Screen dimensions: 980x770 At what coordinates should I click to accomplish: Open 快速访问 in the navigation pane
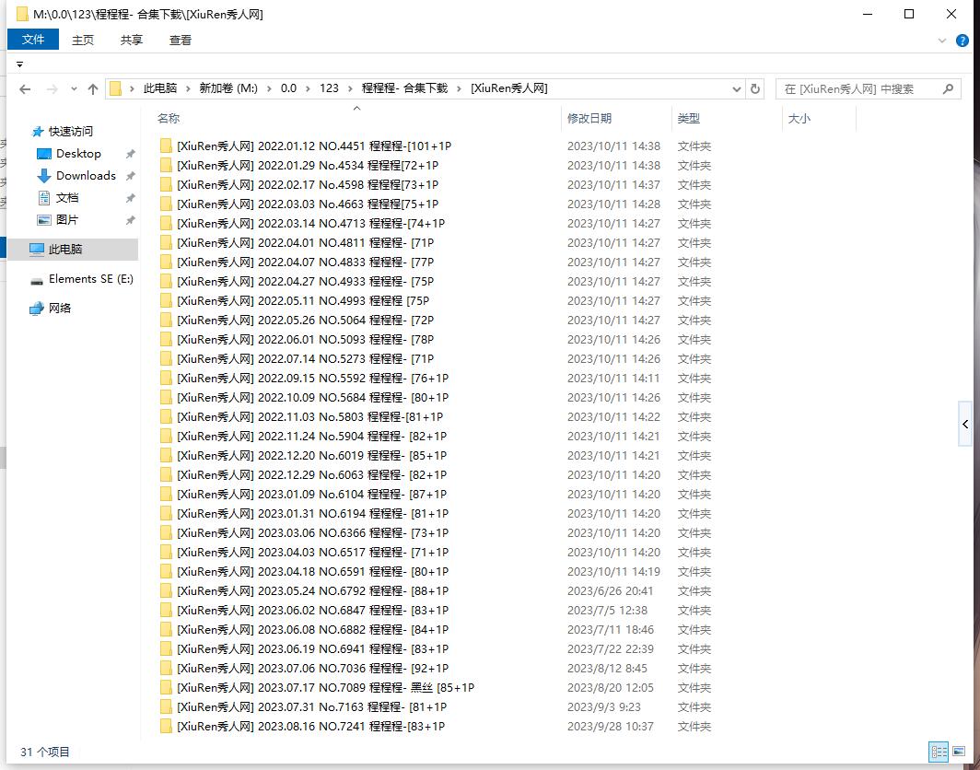tap(71, 131)
